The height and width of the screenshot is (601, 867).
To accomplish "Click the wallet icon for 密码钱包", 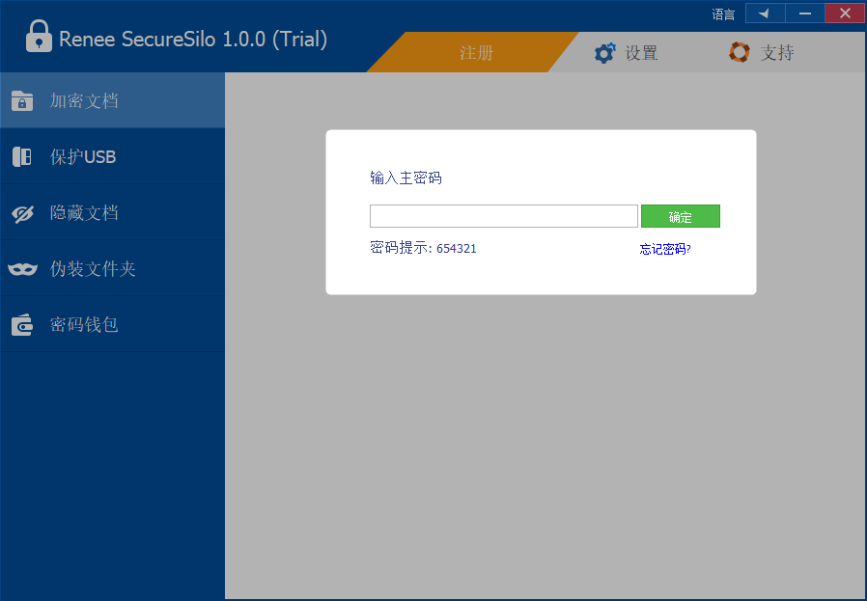I will tap(22, 325).
